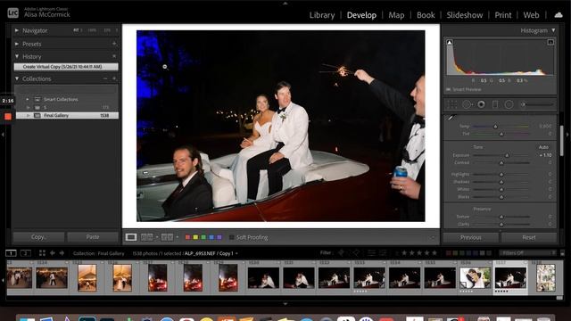
Task: Toggle highlight clipping indicator in histogram
Action: coord(550,42)
